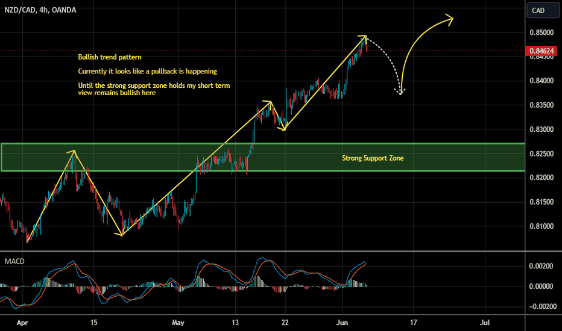Click the Jul date label
Image resolution: width=562 pixels, height=331 pixels.
[485, 323]
